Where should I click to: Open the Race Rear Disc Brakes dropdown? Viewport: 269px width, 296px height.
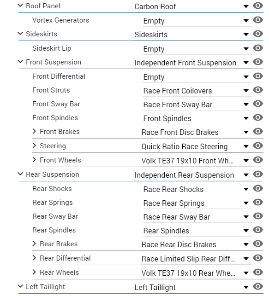pos(197,244)
